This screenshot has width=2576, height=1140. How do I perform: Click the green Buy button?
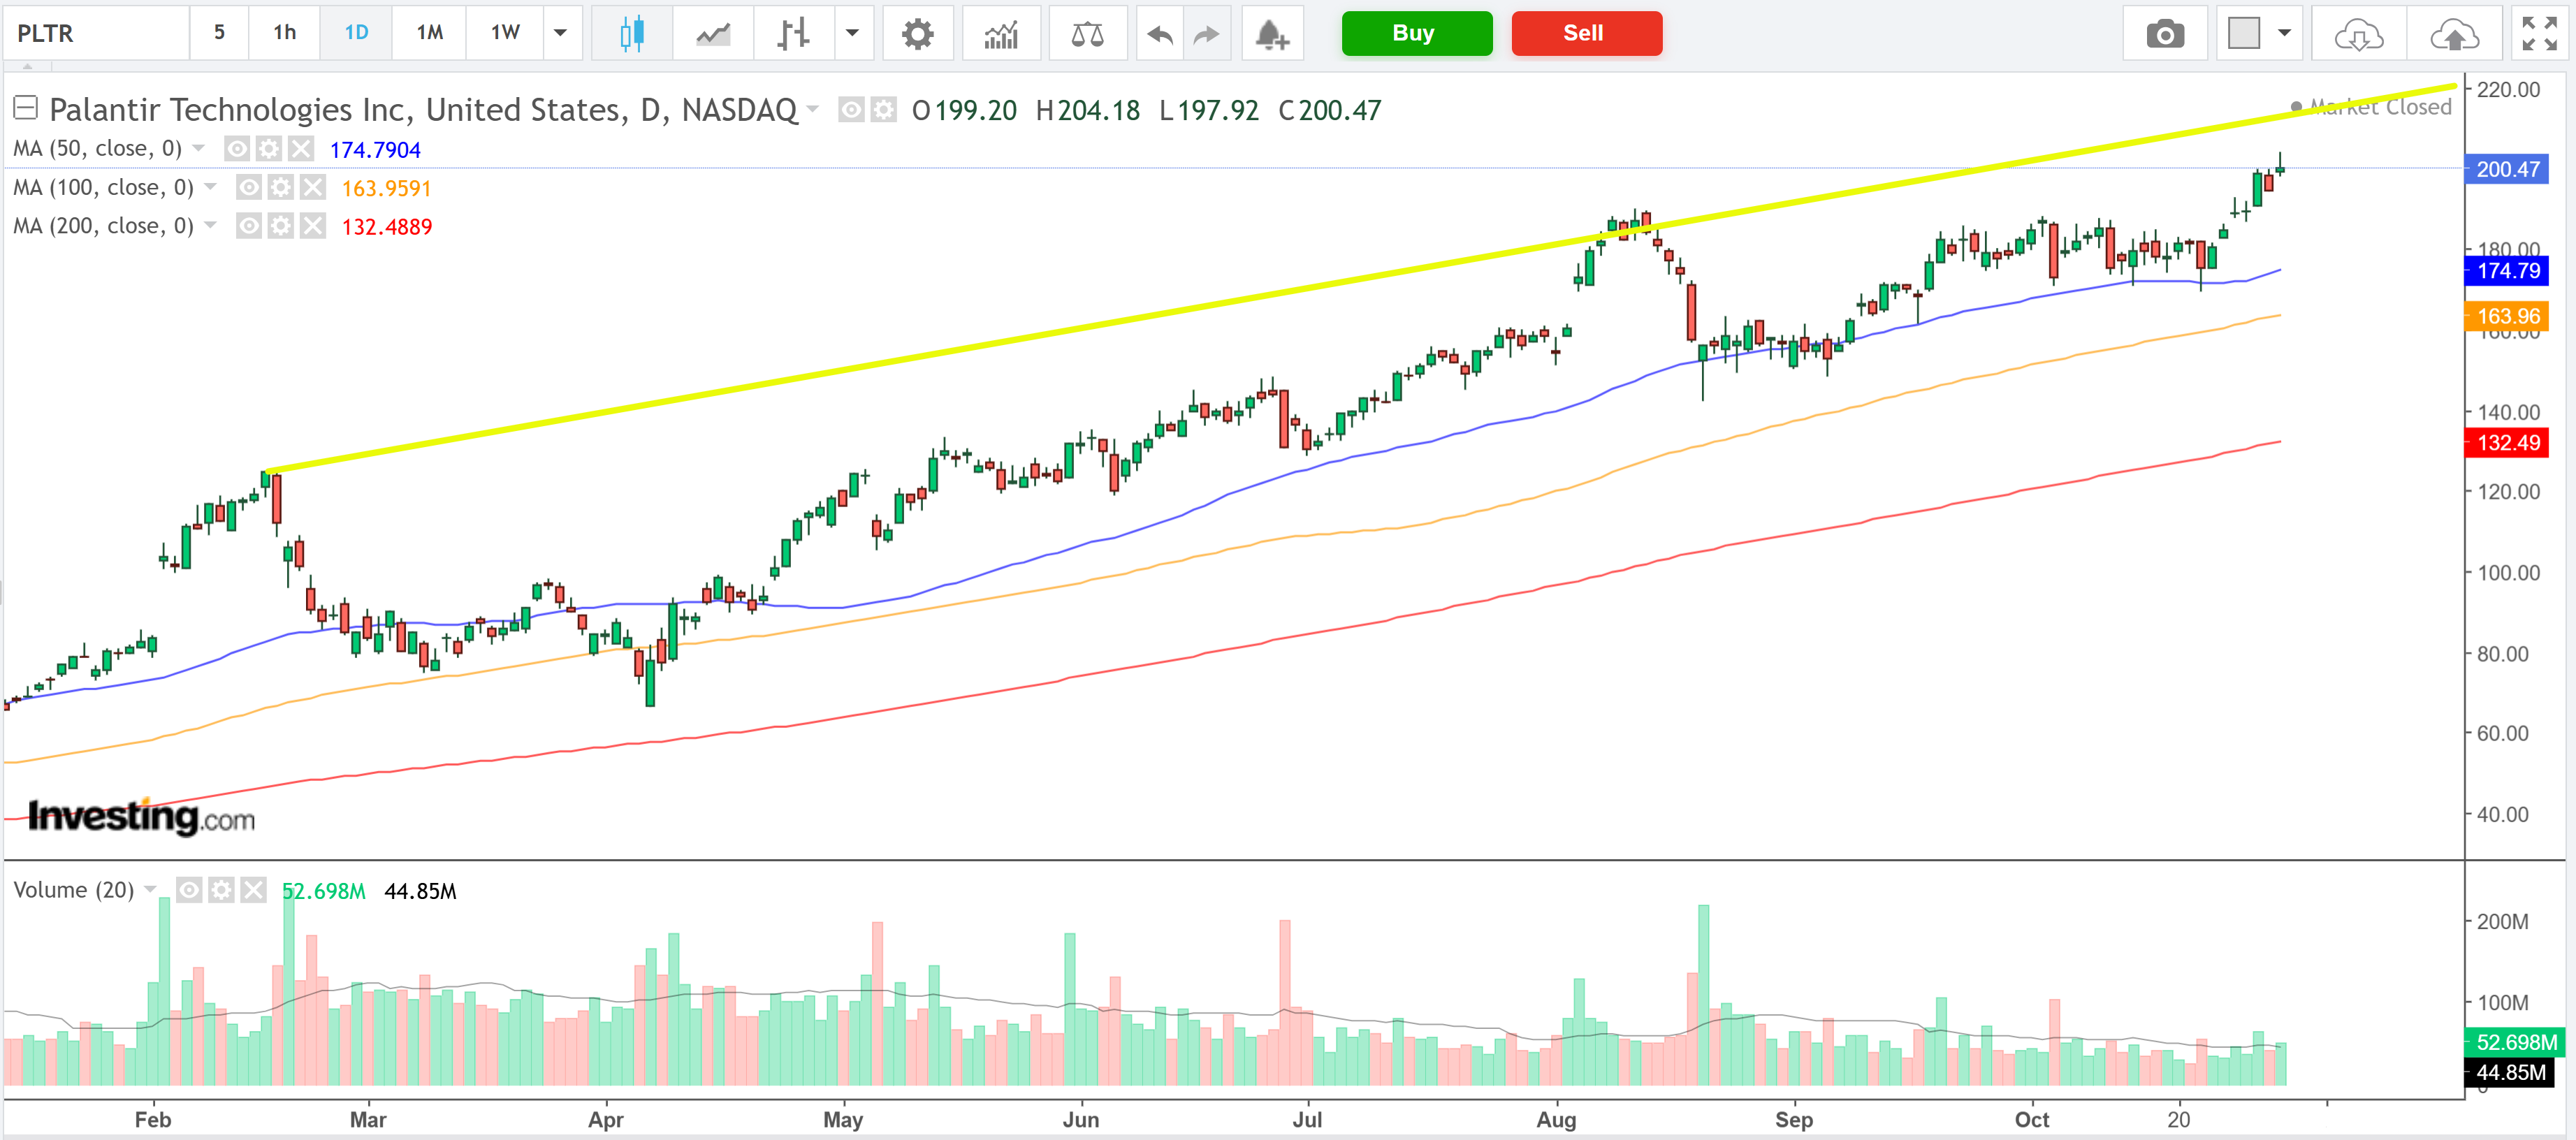1416,33
